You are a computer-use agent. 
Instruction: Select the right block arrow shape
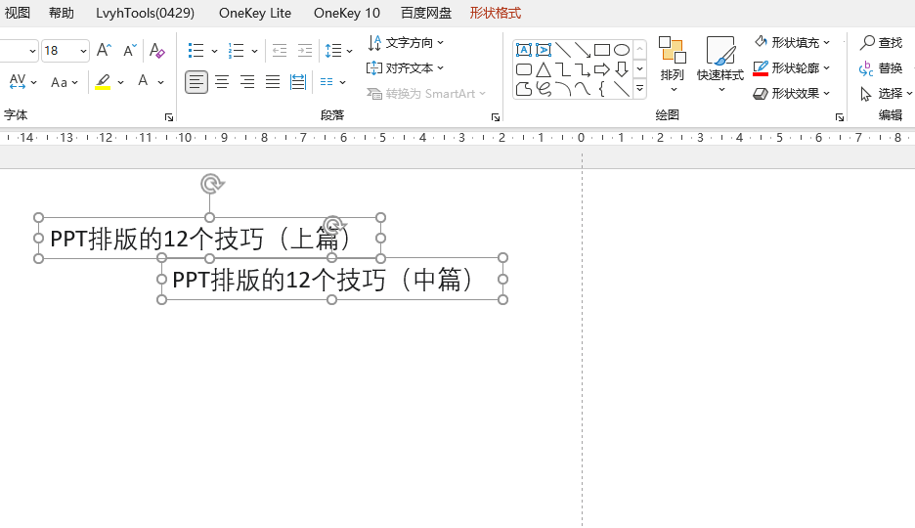[601, 70]
